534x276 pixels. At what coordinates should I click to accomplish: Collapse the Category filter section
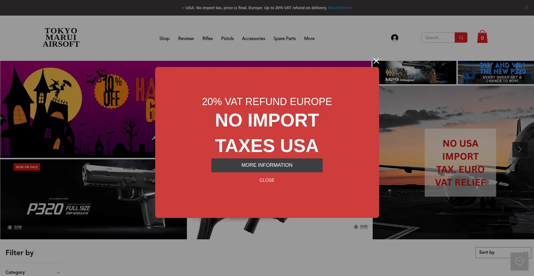click(58, 273)
